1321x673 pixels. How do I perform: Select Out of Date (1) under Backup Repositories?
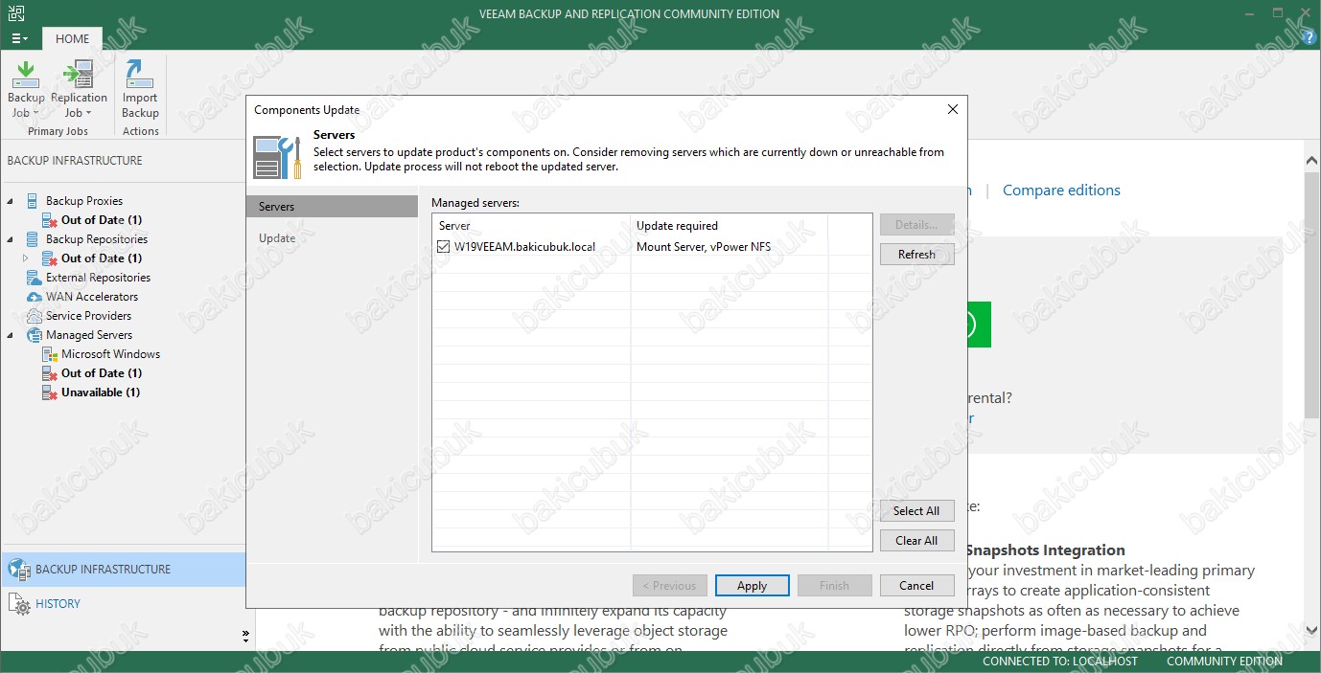pos(102,258)
